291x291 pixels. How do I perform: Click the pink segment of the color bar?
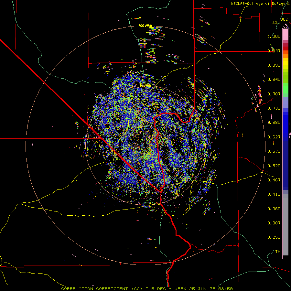click(x=286, y=35)
